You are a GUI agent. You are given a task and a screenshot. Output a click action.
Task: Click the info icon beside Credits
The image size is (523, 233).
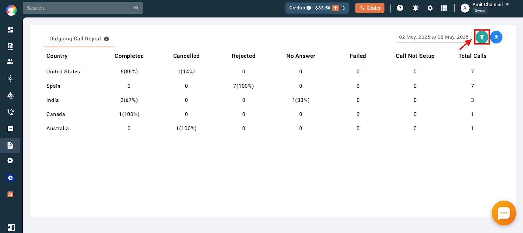tap(309, 8)
